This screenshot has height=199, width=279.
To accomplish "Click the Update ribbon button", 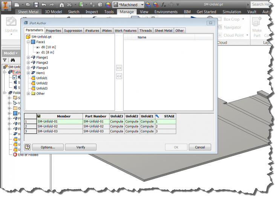I will click(x=11, y=25).
